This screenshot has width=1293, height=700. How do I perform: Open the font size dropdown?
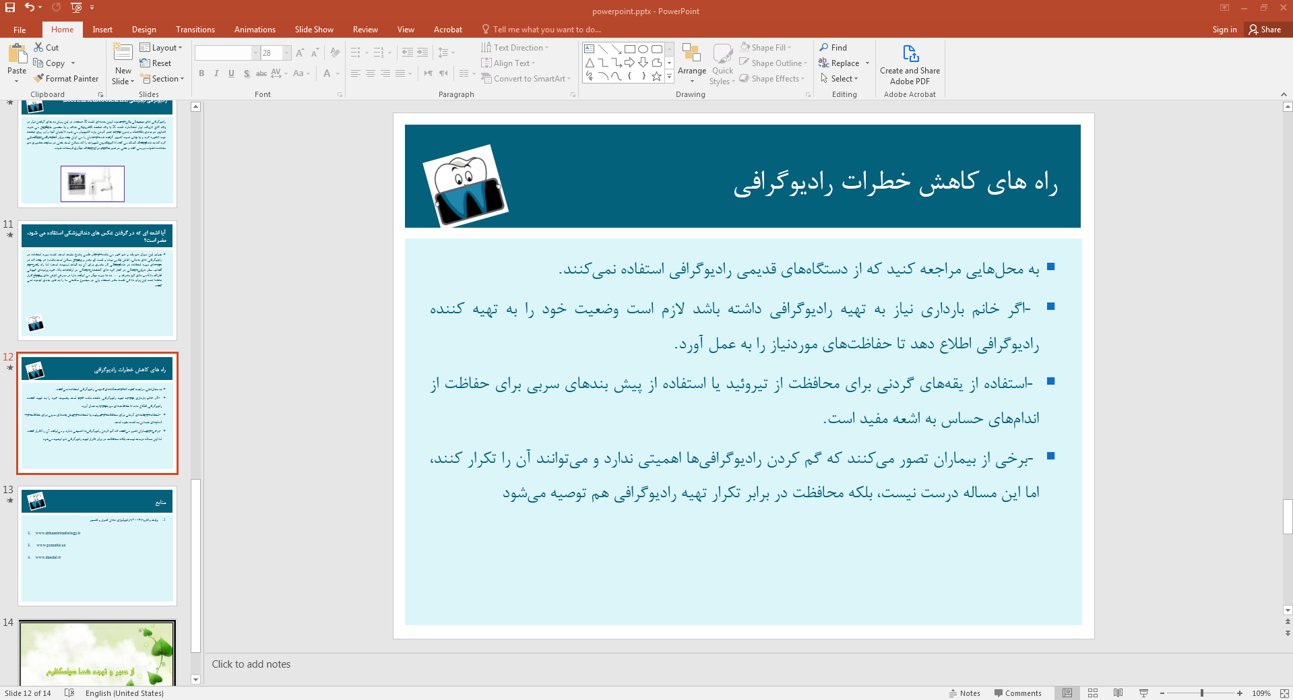tap(286, 53)
